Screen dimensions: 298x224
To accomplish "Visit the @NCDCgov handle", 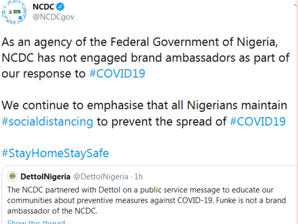I will tap(53, 17).
